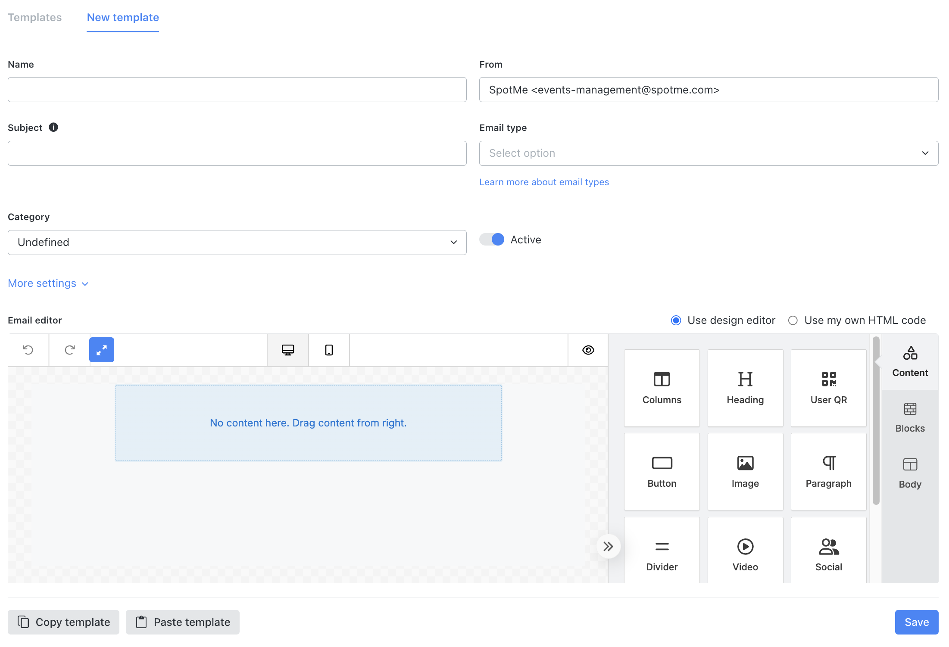Switch to the Content panel tab
This screenshot has height=647, width=949.
pos(910,362)
